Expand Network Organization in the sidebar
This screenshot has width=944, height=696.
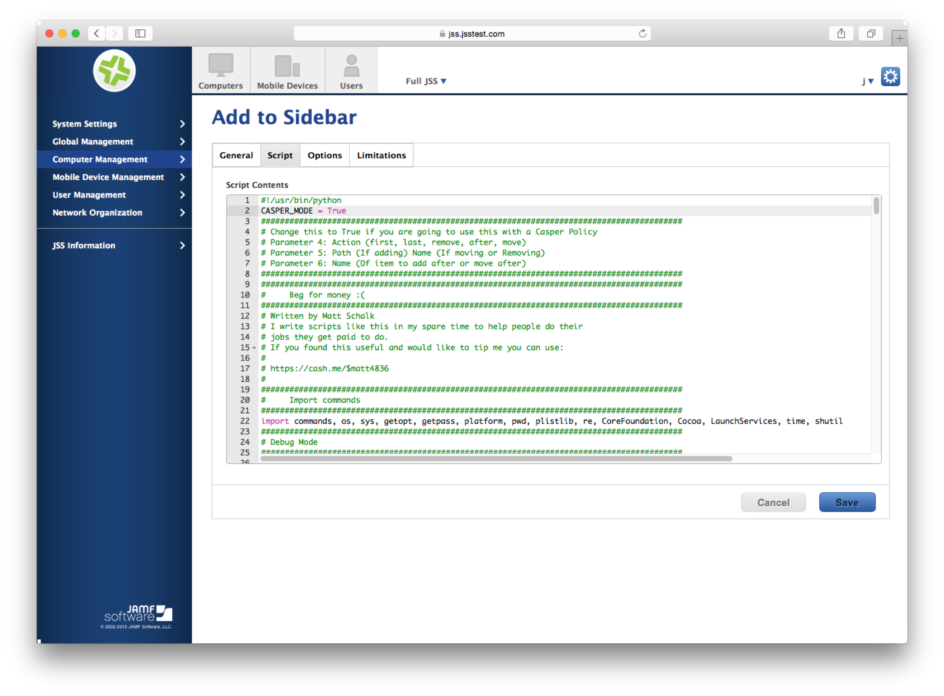click(x=114, y=212)
